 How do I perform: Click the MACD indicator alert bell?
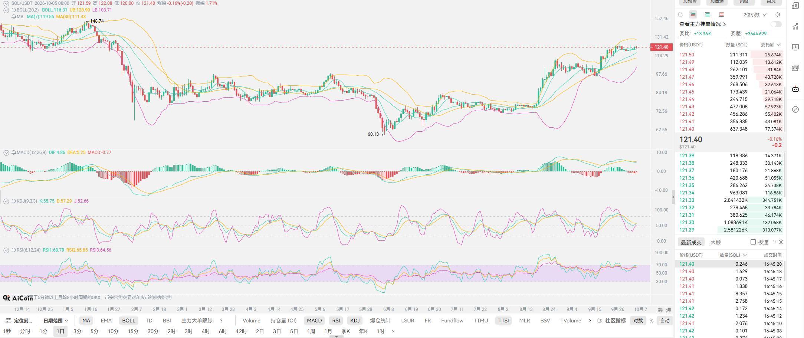[13, 152]
